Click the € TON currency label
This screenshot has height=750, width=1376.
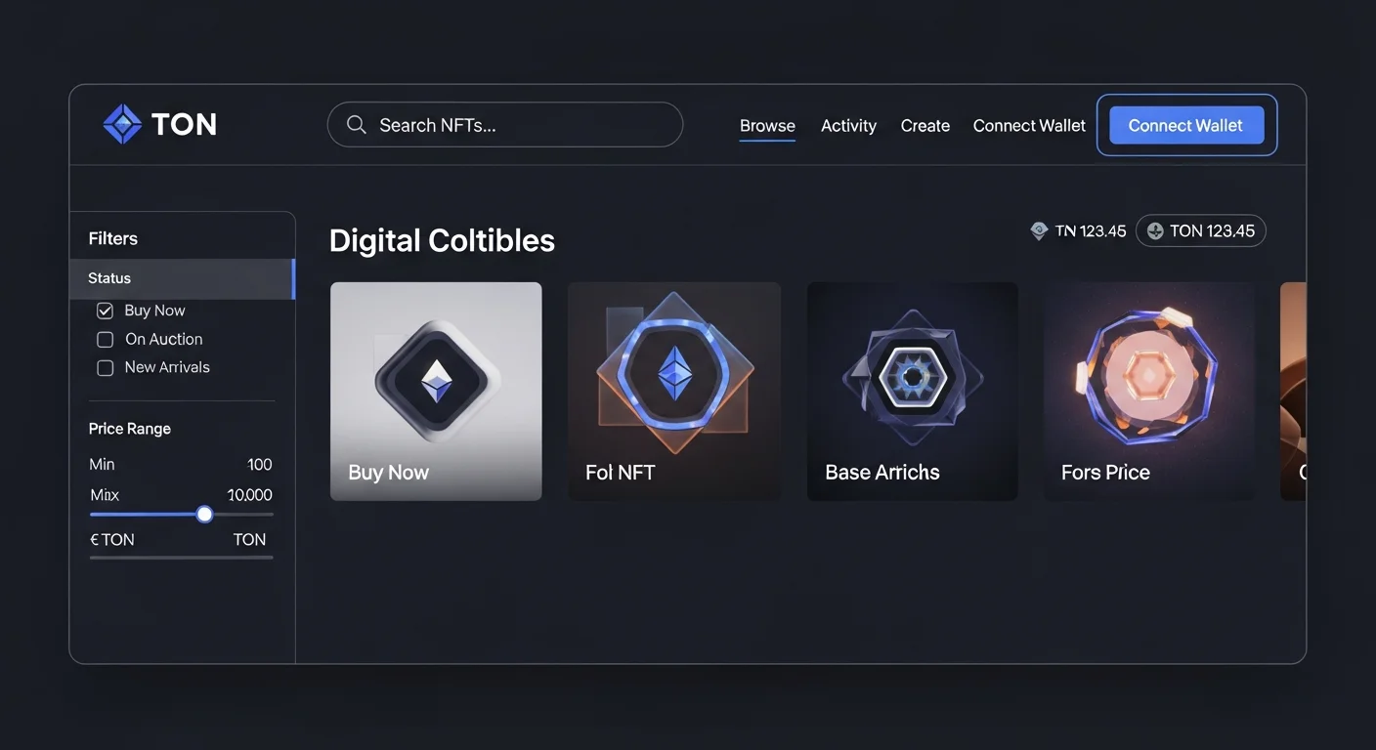(112, 539)
